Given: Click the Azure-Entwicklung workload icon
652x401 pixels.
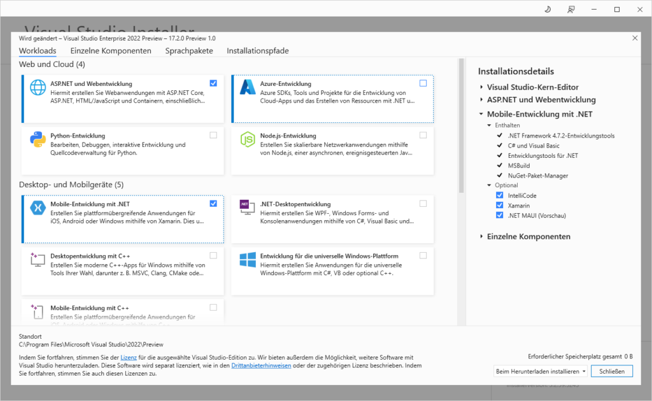Looking at the screenshot, I should 247,87.
